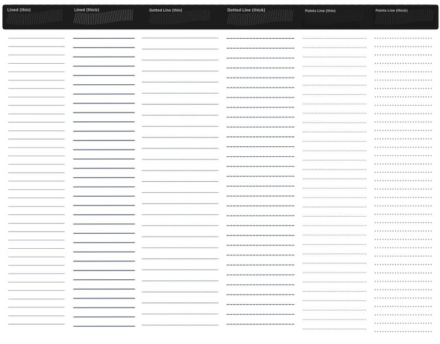
Task: Select the Lined (thick) header label
Action: [86, 10]
